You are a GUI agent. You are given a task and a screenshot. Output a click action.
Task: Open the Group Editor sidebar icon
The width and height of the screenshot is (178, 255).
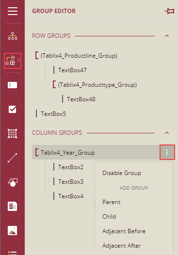13,61
